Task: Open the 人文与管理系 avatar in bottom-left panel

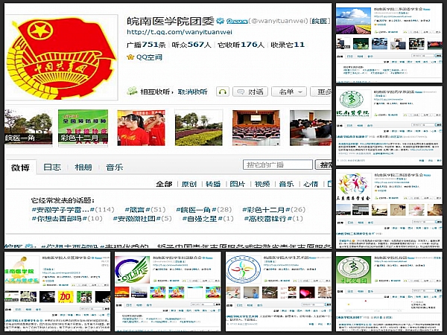Action: (x=22, y=269)
